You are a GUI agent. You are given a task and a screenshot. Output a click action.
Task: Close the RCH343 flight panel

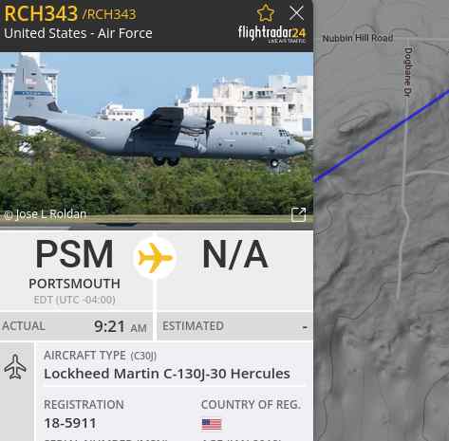(x=296, y=13)
